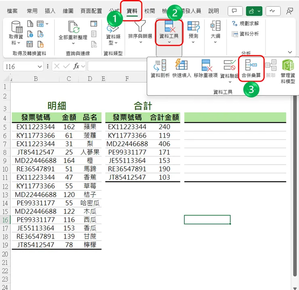Expand the 大綱 dropdown chevron

click(215, 42)
